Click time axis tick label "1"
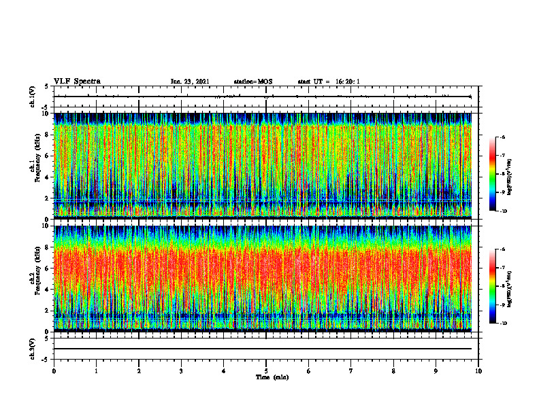 coord(96,371)
